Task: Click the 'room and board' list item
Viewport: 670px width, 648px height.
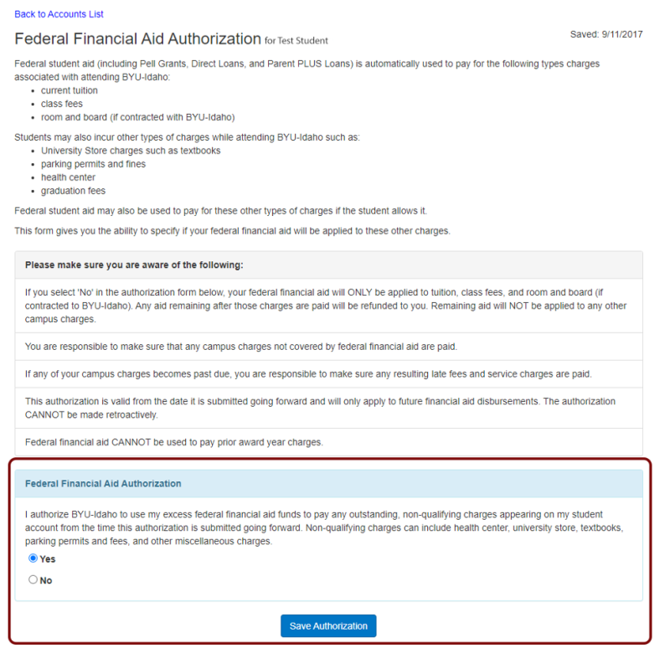Action: (x=137, y=117)
